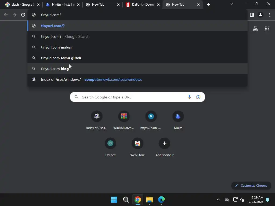Click the OneDrive cloud tray icon

(227, 200)
